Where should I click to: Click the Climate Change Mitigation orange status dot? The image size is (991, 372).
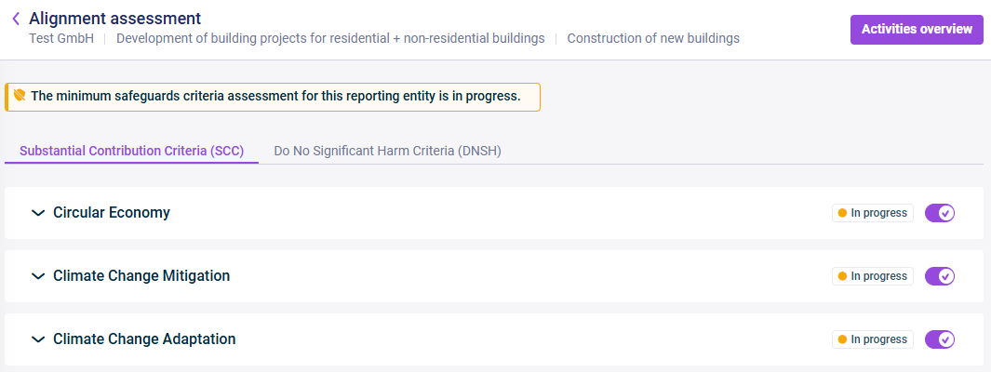pyautogui.click(x=842, y=276)
